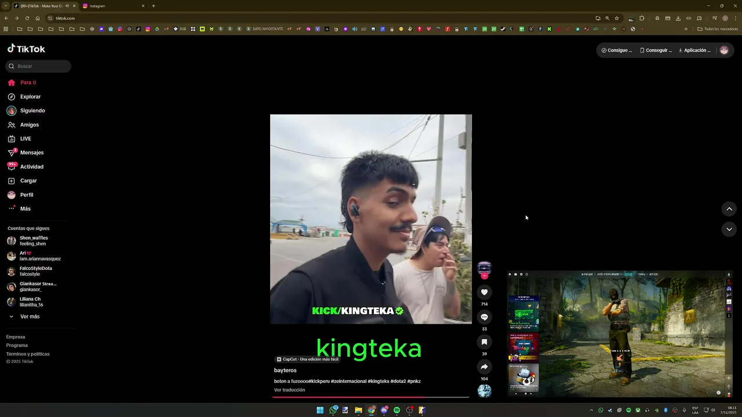Image resolution: width=742 pixels, height=417 pixels.
Task: Seek in the video progress bar
Action: point(371,397)
